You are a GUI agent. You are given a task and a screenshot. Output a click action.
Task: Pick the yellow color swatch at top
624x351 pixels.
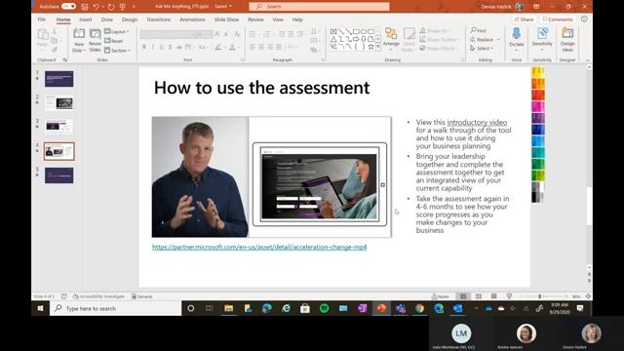[x=538, y=72]
